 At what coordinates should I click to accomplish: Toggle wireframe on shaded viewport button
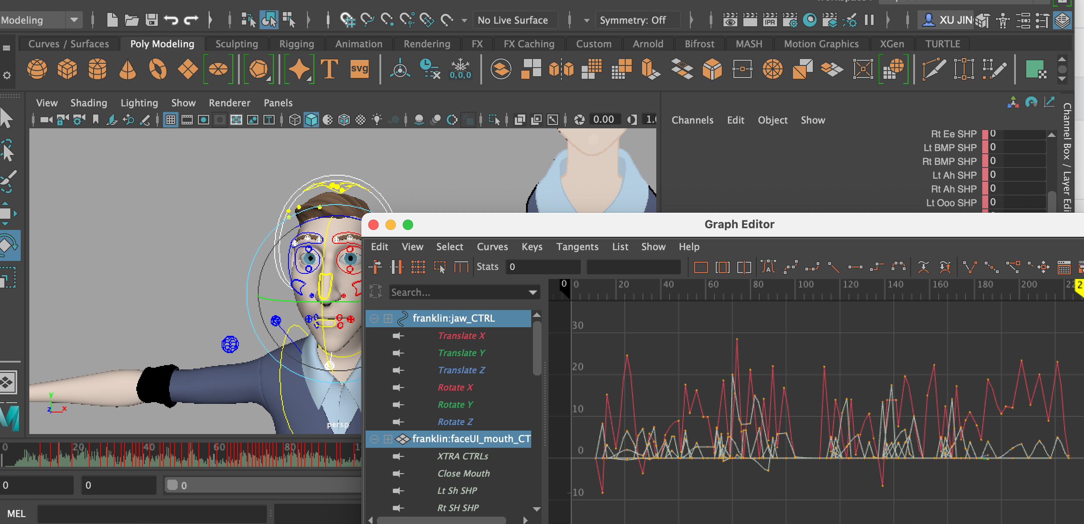click(x=344, y=120)
